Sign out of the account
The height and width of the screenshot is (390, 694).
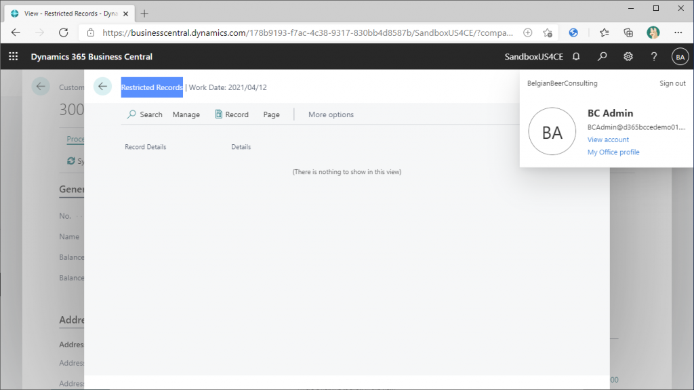(x=672, y=83)
